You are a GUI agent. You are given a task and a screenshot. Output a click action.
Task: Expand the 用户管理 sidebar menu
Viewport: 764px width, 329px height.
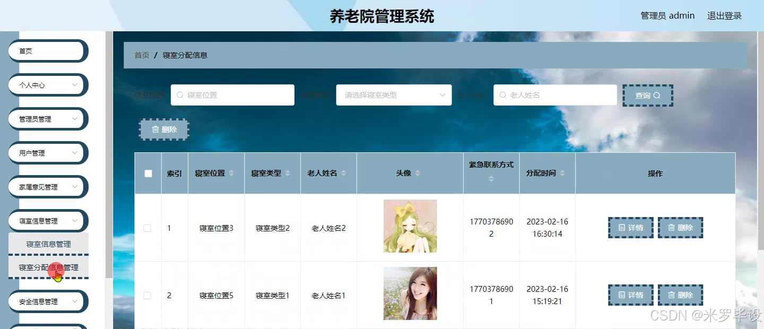click(48, 153)
